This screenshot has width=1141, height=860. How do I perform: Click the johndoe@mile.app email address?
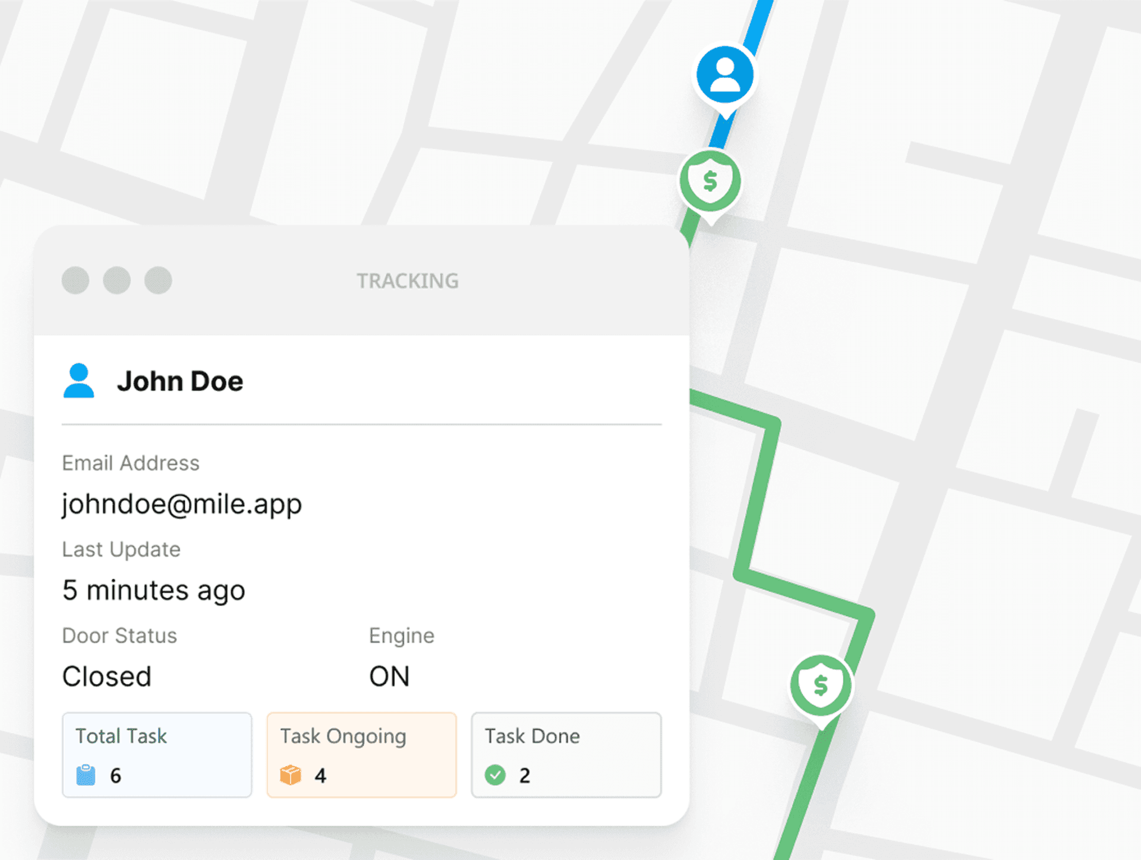[182, 504]
